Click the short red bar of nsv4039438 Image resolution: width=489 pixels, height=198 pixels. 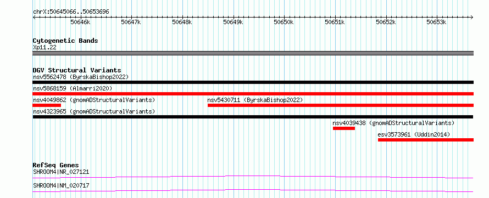pos(343,128)
